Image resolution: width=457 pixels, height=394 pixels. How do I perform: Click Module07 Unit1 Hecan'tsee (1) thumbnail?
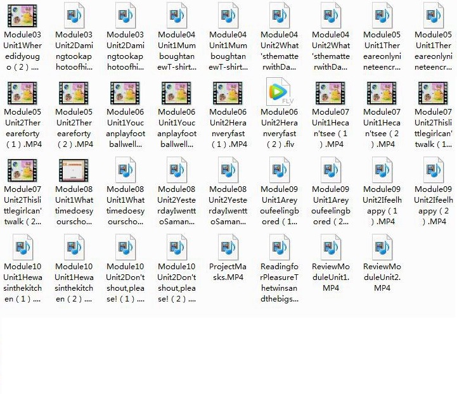tap(330, 92)
